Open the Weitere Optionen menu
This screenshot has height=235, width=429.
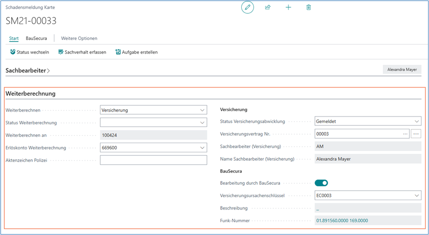point(79,38)
